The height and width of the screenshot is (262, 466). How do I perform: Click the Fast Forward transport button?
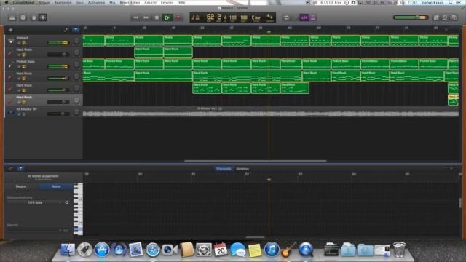pyautogui.click(x=146, y=17)
